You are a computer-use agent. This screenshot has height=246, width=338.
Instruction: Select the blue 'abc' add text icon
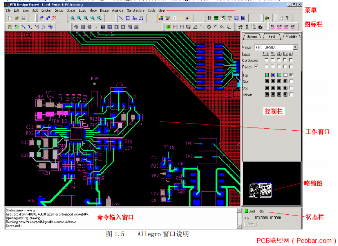134,18
